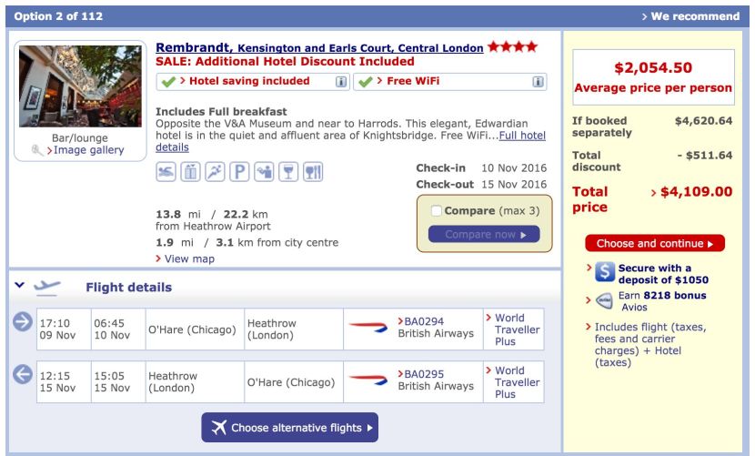Click Choose alternative flights button
This screenshot has width=755, height=456.
[x=289, y=428]
